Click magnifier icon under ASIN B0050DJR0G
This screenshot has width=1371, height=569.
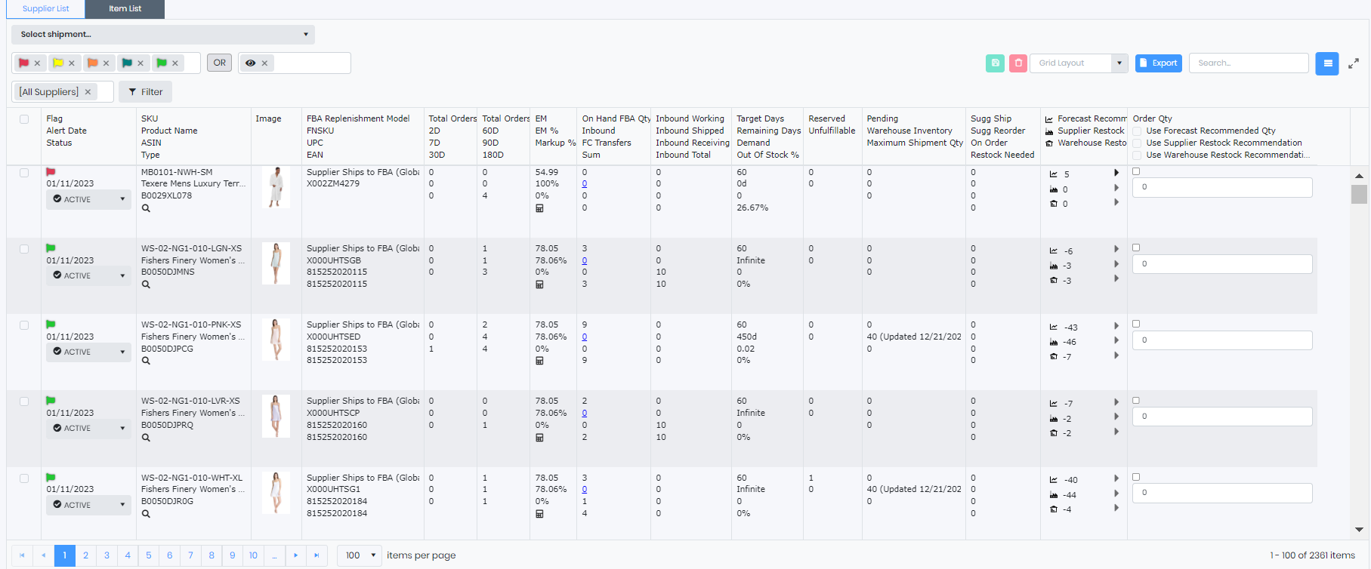[x=146, y=514]
